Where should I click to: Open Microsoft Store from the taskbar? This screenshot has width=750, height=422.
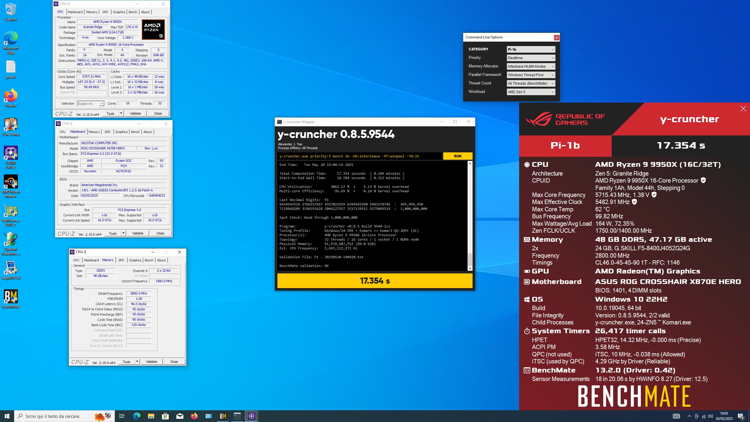tap(165, 416)
